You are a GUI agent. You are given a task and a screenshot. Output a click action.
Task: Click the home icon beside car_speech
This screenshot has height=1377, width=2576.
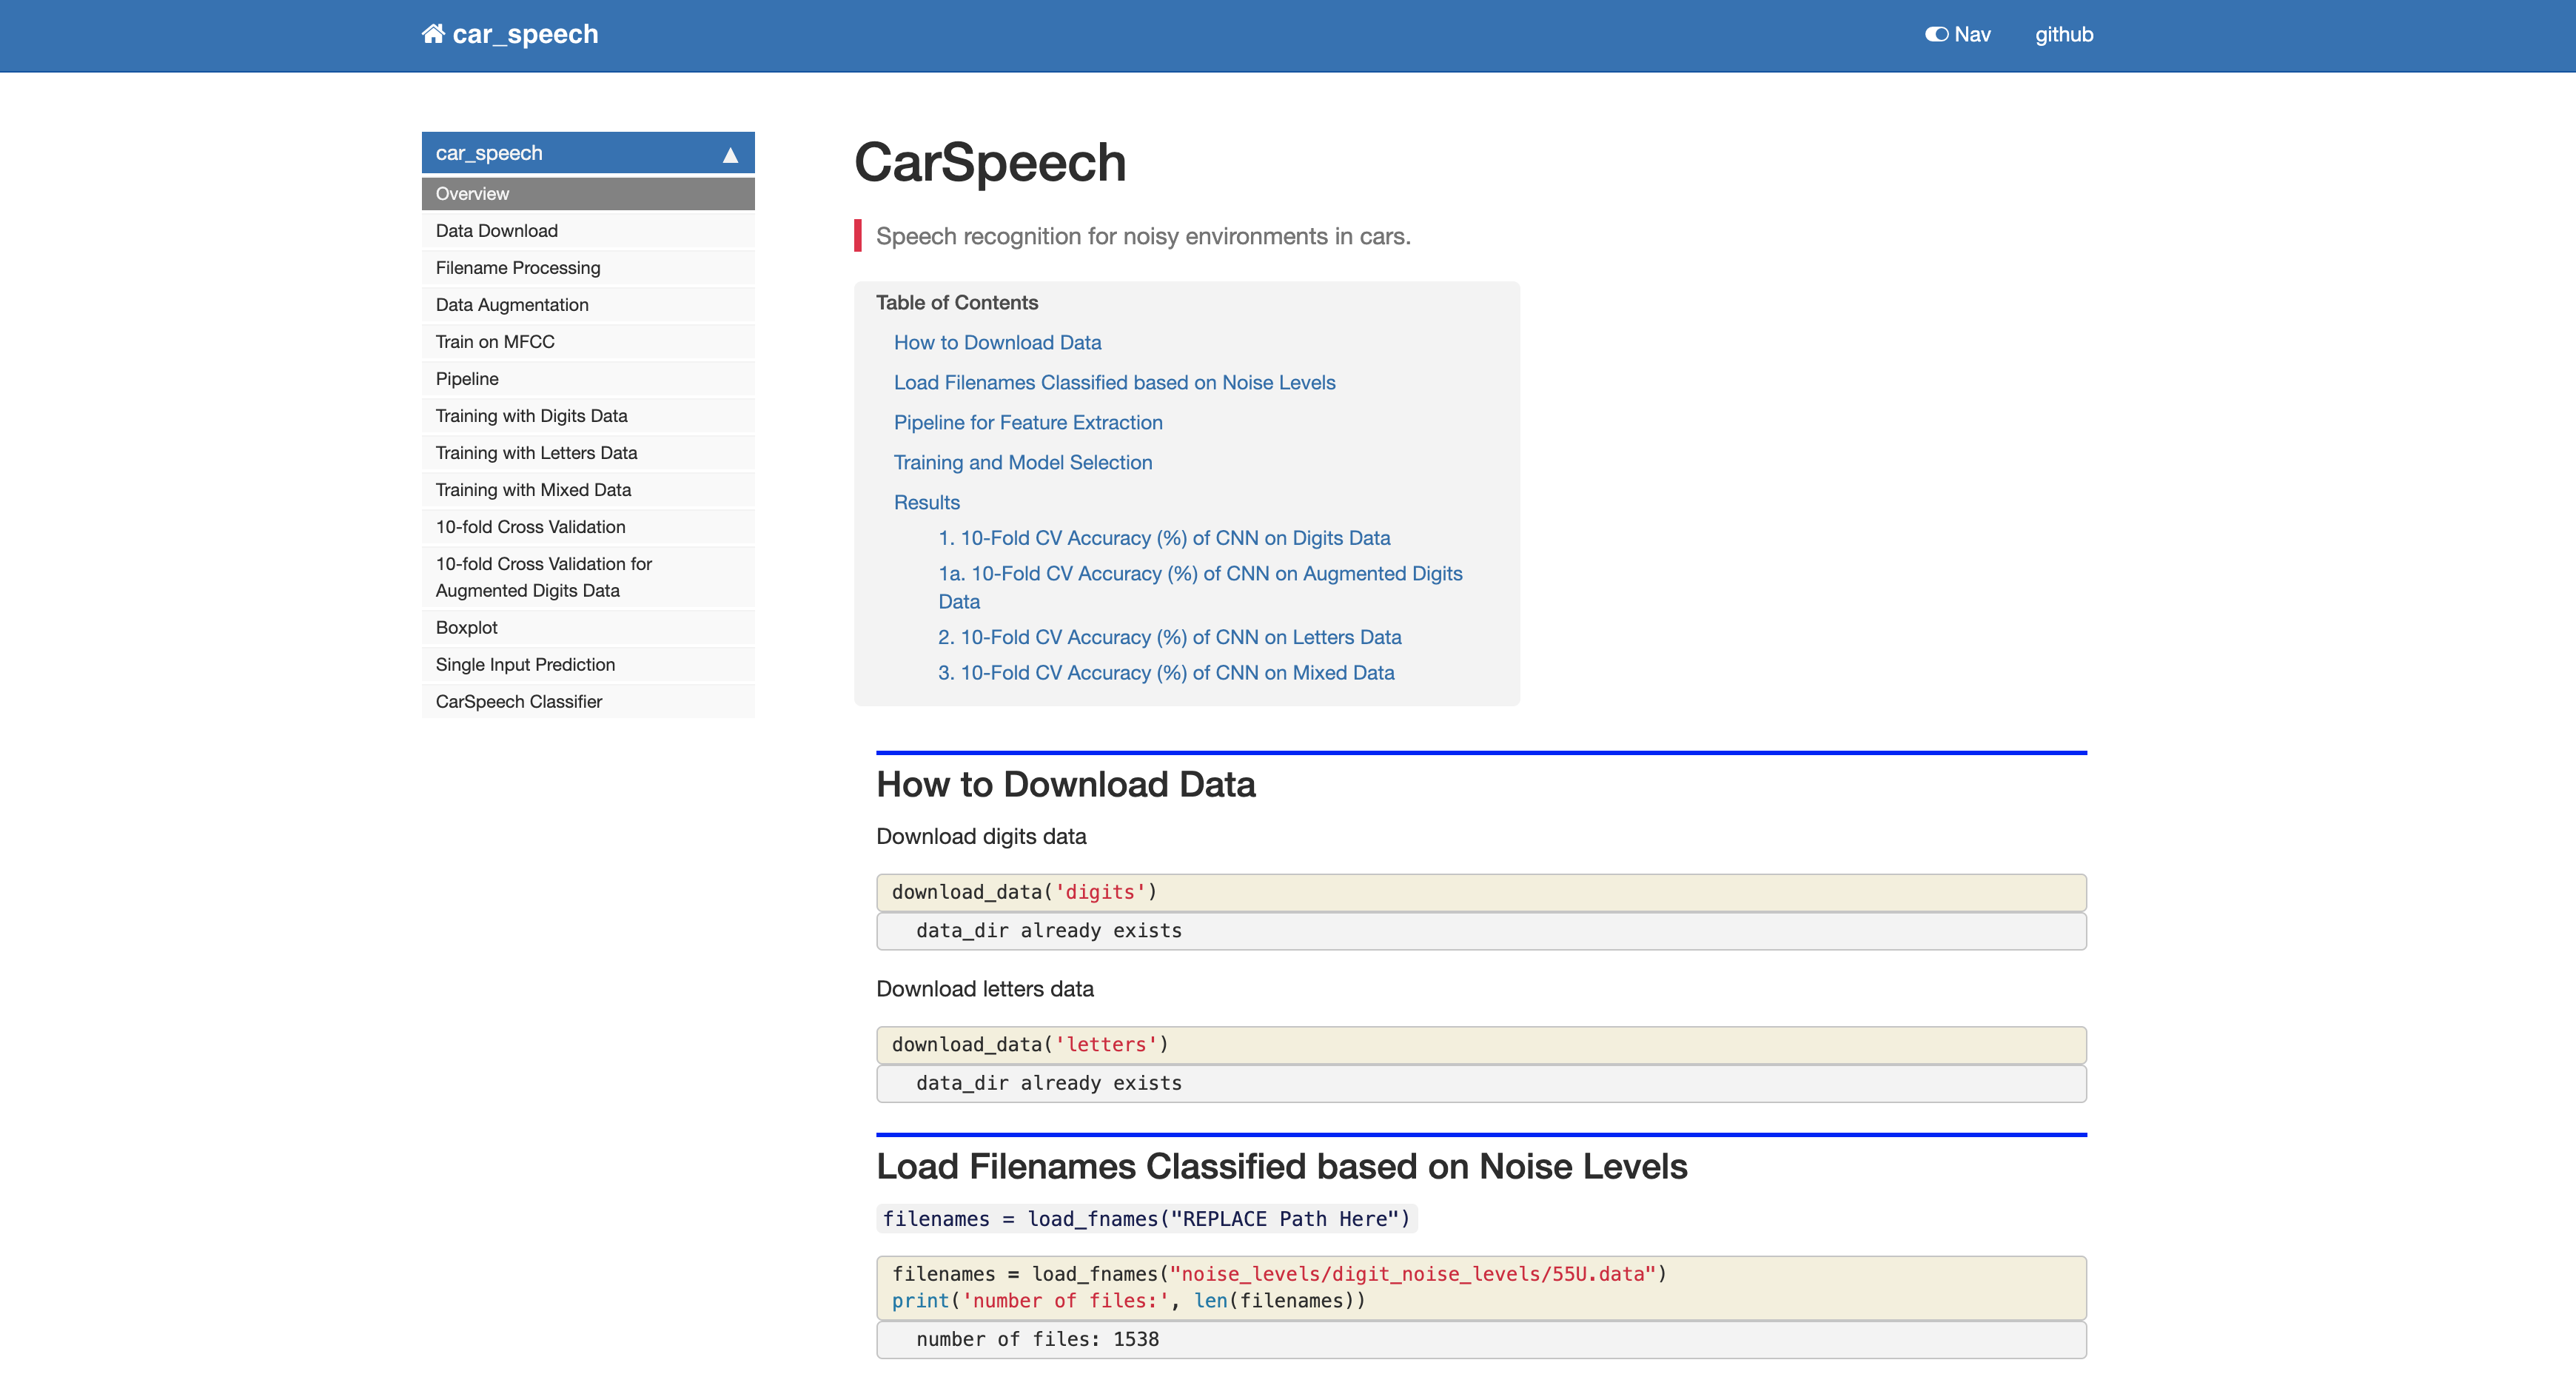(x=432, y=34)
